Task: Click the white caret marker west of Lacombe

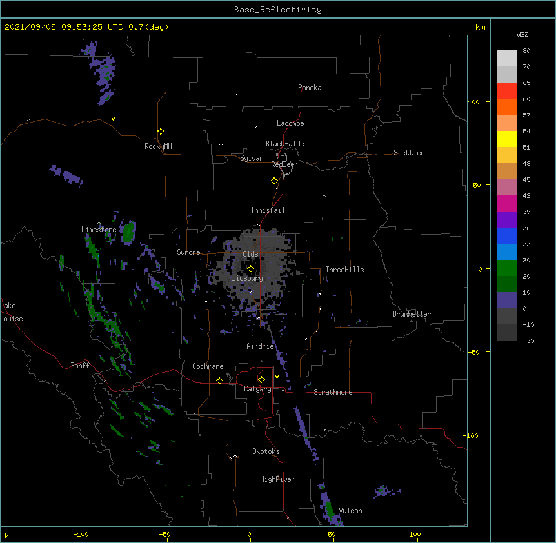Action: click(x=256, y=128)
